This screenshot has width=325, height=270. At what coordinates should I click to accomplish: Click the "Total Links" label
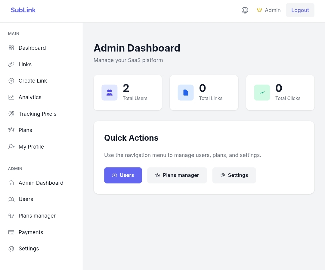pyautogui.click(x=211, y=98)
